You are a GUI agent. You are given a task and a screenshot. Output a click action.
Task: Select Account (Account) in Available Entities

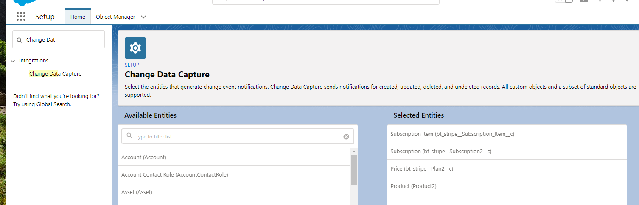pos(234,157)
